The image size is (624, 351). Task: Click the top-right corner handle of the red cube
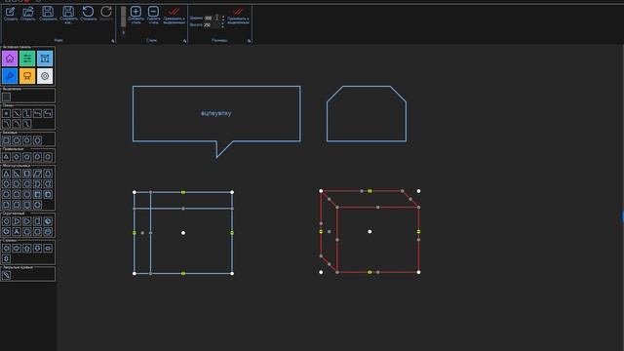418,191
